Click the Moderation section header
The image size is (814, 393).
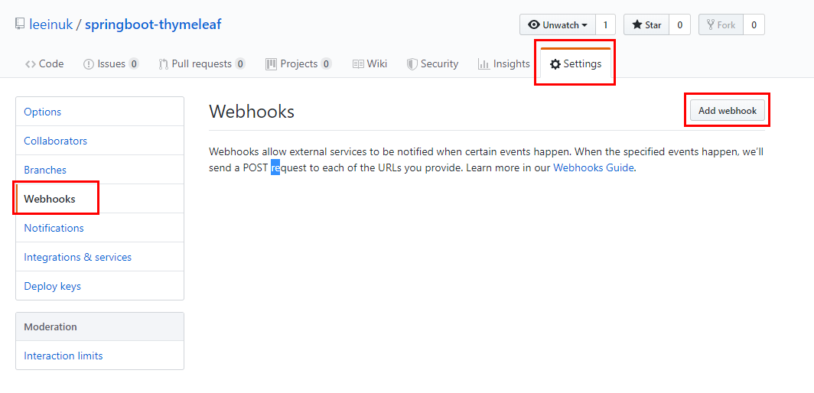tap(99, 326)
